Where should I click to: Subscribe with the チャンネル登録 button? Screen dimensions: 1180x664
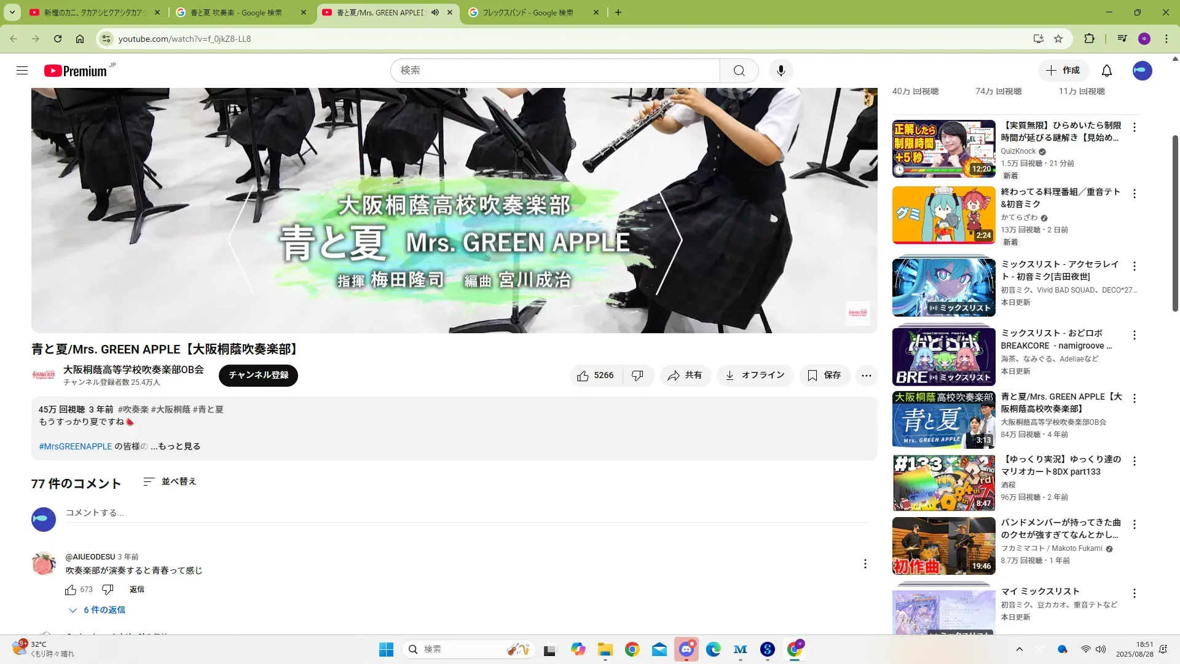tap(258, 375)
